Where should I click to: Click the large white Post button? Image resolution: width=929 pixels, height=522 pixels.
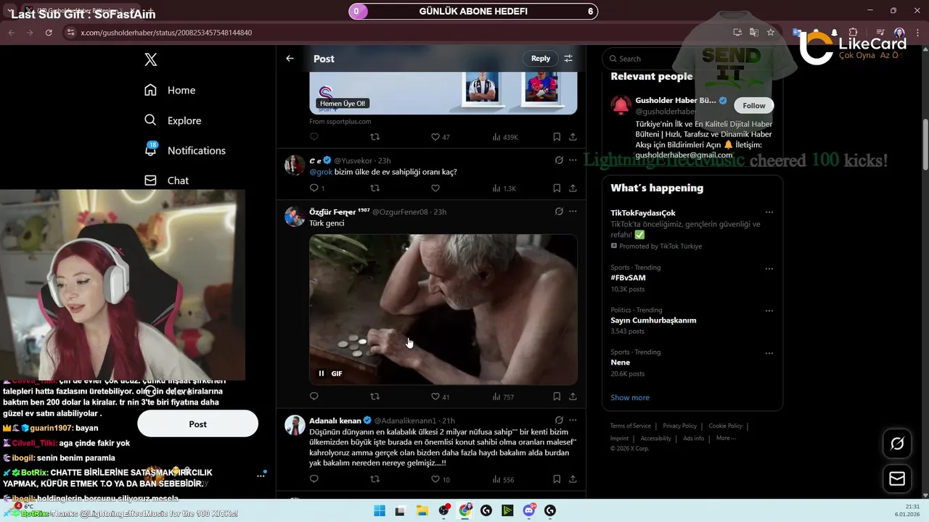coord(197,424)
